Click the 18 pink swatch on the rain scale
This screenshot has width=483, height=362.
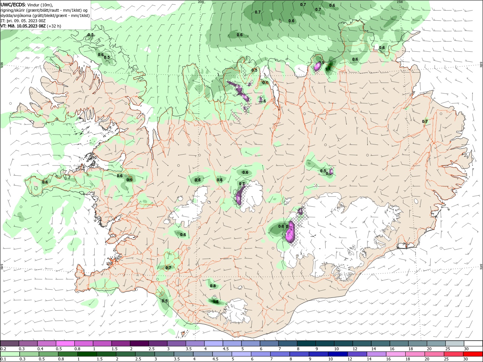point(415,354)
